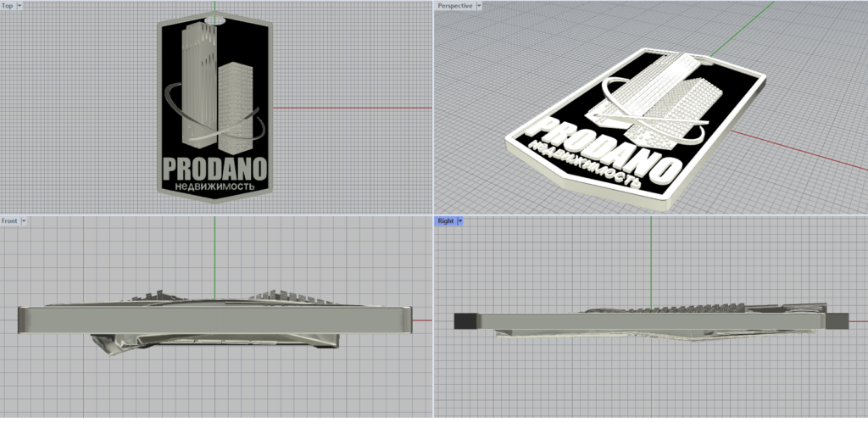Select the PRODANO text in Top view
The width and height of the screenshot is (868, 423).
point(214,166)
